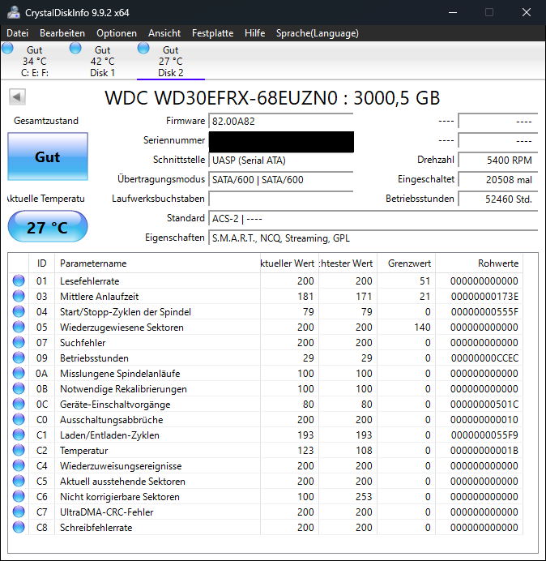Viewport: 546px width, 561px height.
Task: Click status orb for Ausschaltungsabbrüche
Action: click(x=19, y=419)
